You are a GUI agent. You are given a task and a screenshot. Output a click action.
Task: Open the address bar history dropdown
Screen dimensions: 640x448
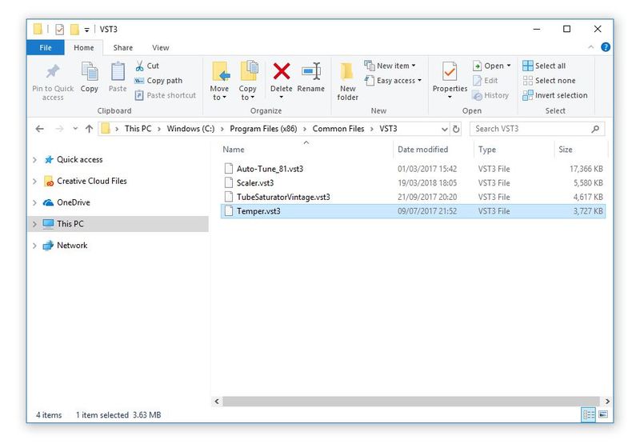445,129
